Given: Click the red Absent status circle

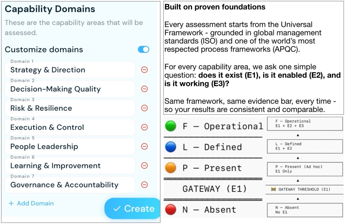Looking at the screenshot, I should (170, 209).
